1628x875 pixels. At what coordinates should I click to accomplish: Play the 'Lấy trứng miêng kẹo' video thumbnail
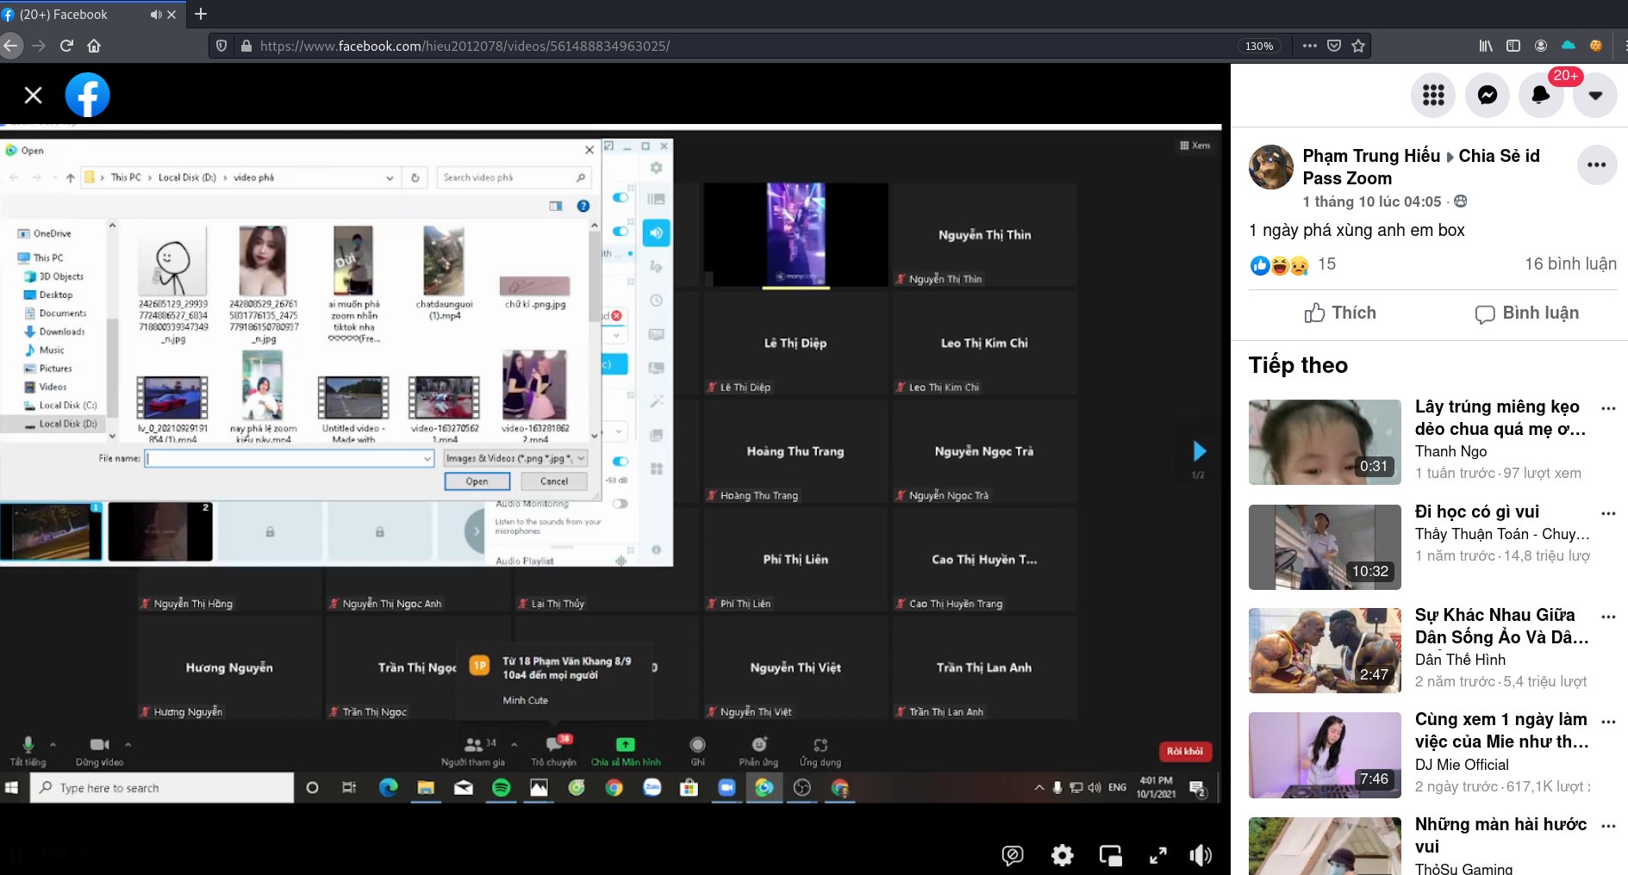(1325, 442)
